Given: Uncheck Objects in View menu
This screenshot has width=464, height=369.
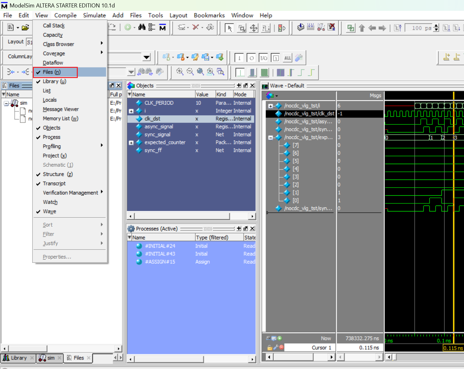Looking at the screenshot, I should pyautogui.click(x=70, y=128).
